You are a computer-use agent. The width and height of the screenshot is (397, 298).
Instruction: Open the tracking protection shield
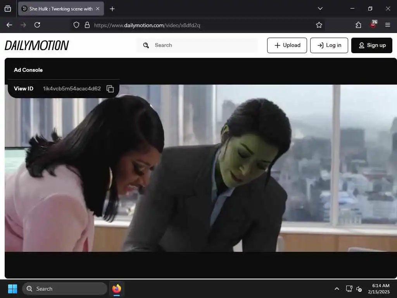point(76,25)
